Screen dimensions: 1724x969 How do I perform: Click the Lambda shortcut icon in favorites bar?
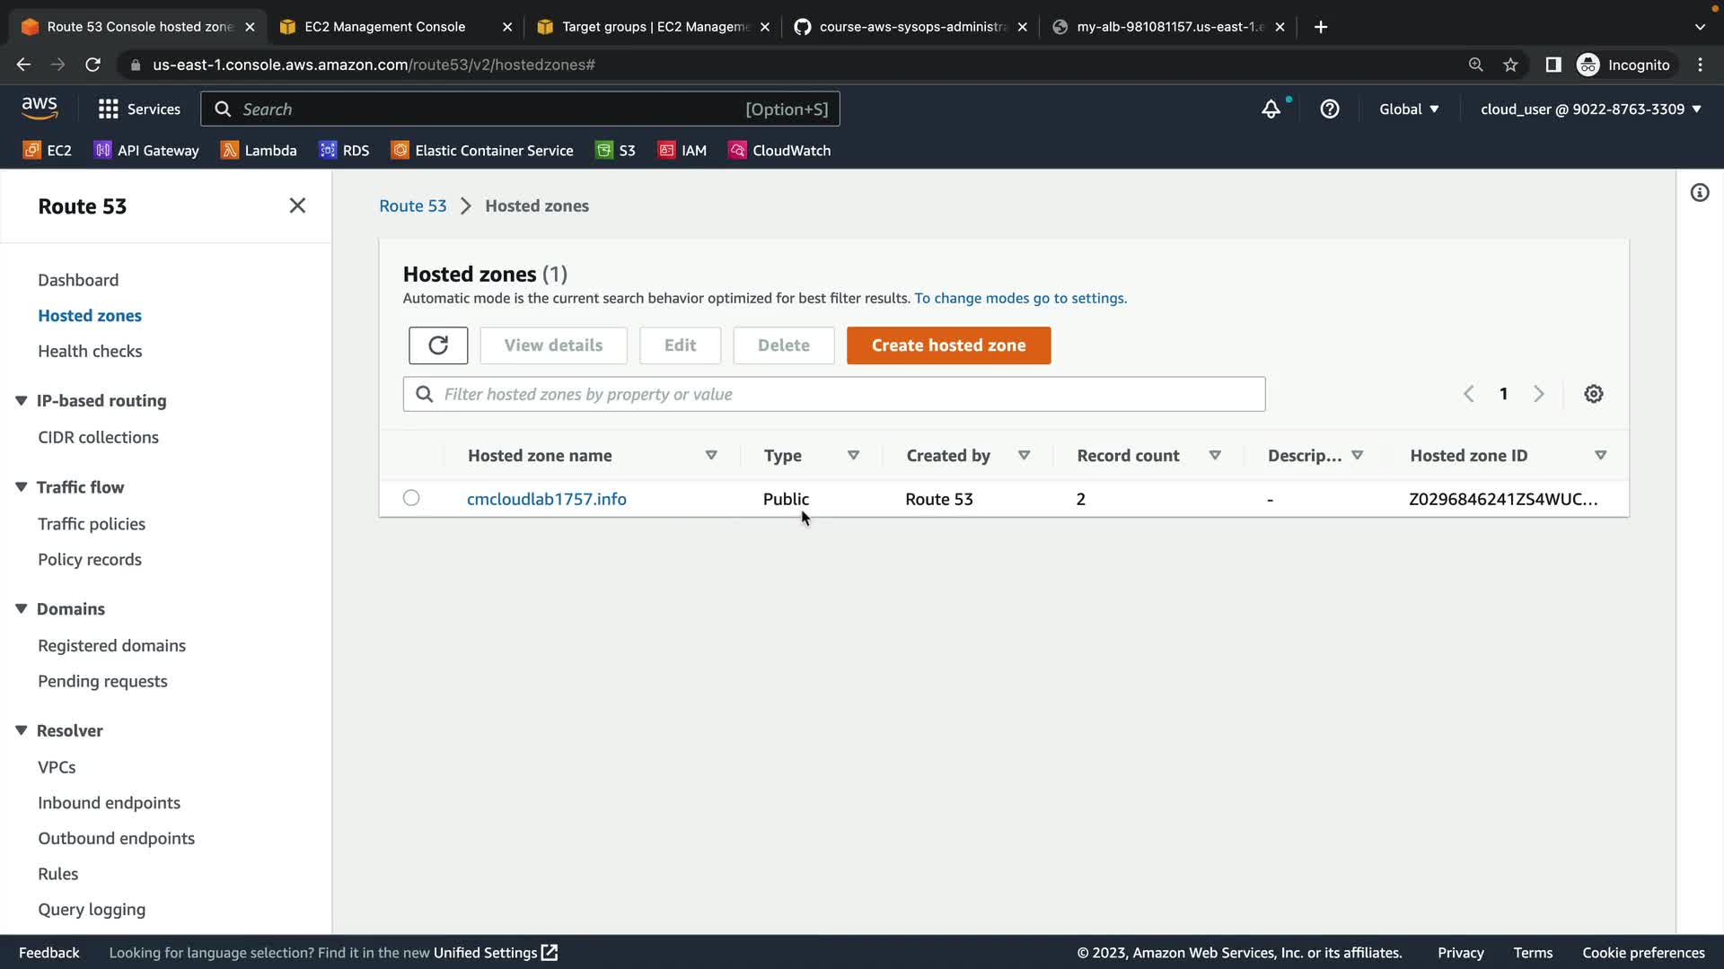click(230, 151)
